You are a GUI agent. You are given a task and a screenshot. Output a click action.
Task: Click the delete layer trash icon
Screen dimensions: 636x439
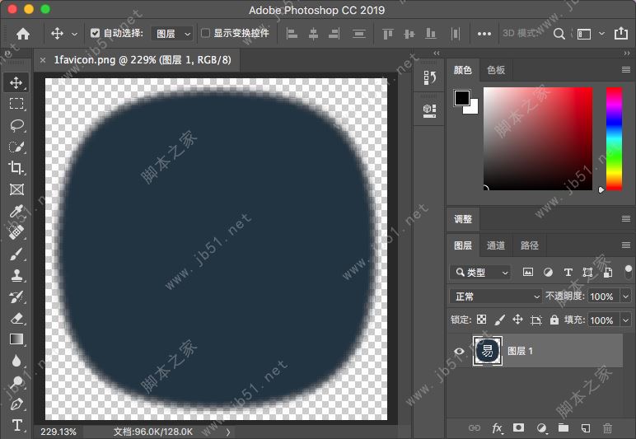(x=607, y=428)
